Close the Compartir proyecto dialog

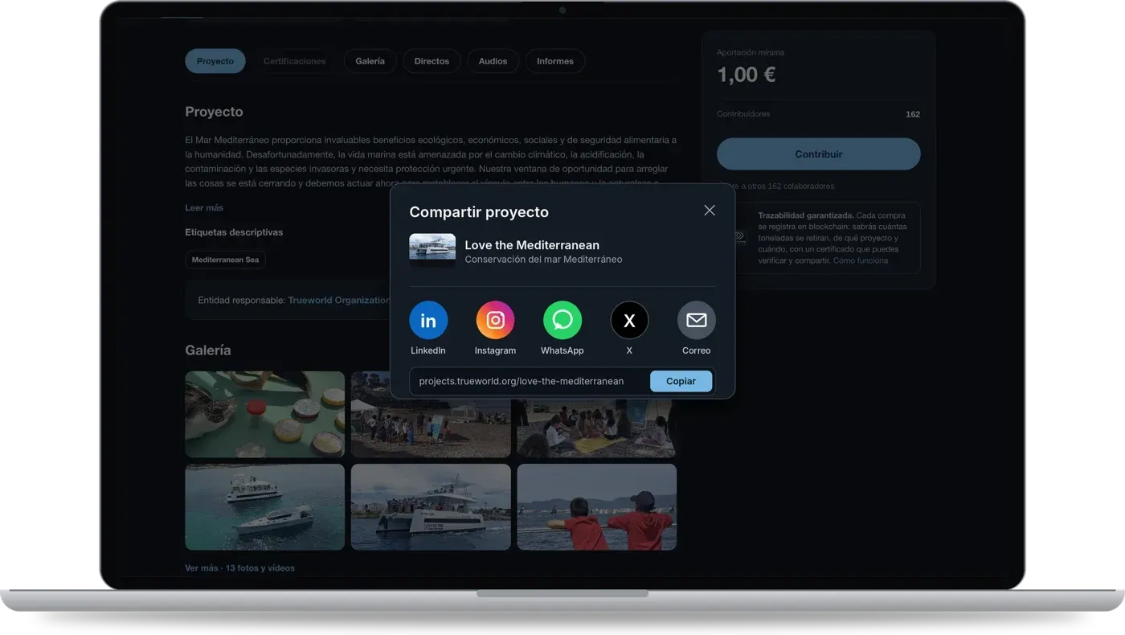pyautogui.click(x=710, y=210)
